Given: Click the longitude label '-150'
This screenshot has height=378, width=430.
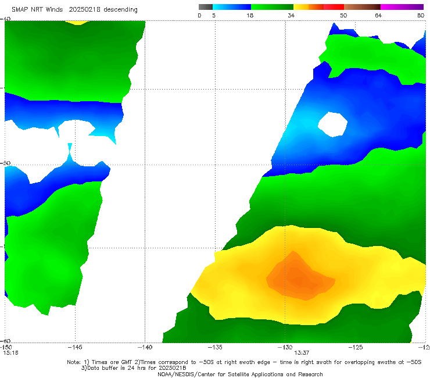Looking at the screenshot, I should point(6,348).
